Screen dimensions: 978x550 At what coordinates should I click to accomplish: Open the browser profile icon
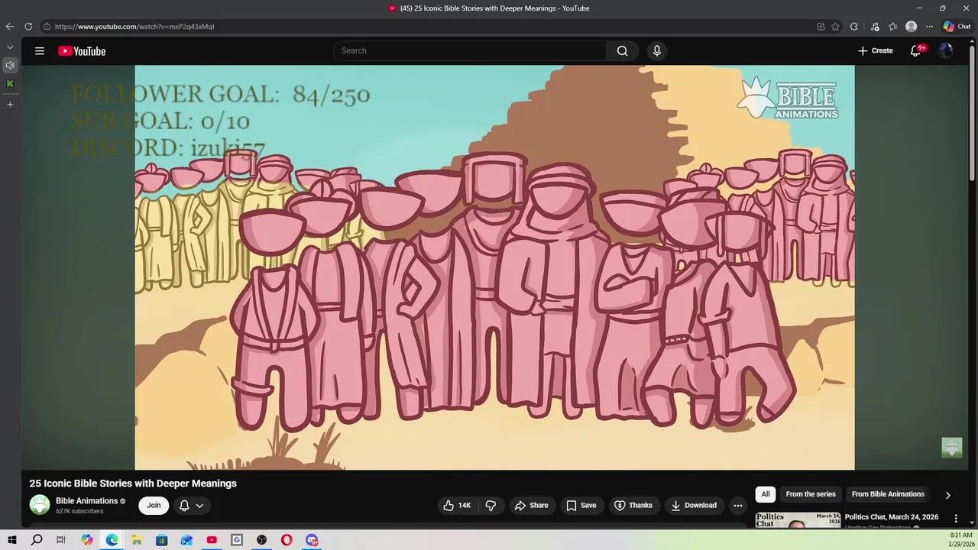[x=911, y=26]
